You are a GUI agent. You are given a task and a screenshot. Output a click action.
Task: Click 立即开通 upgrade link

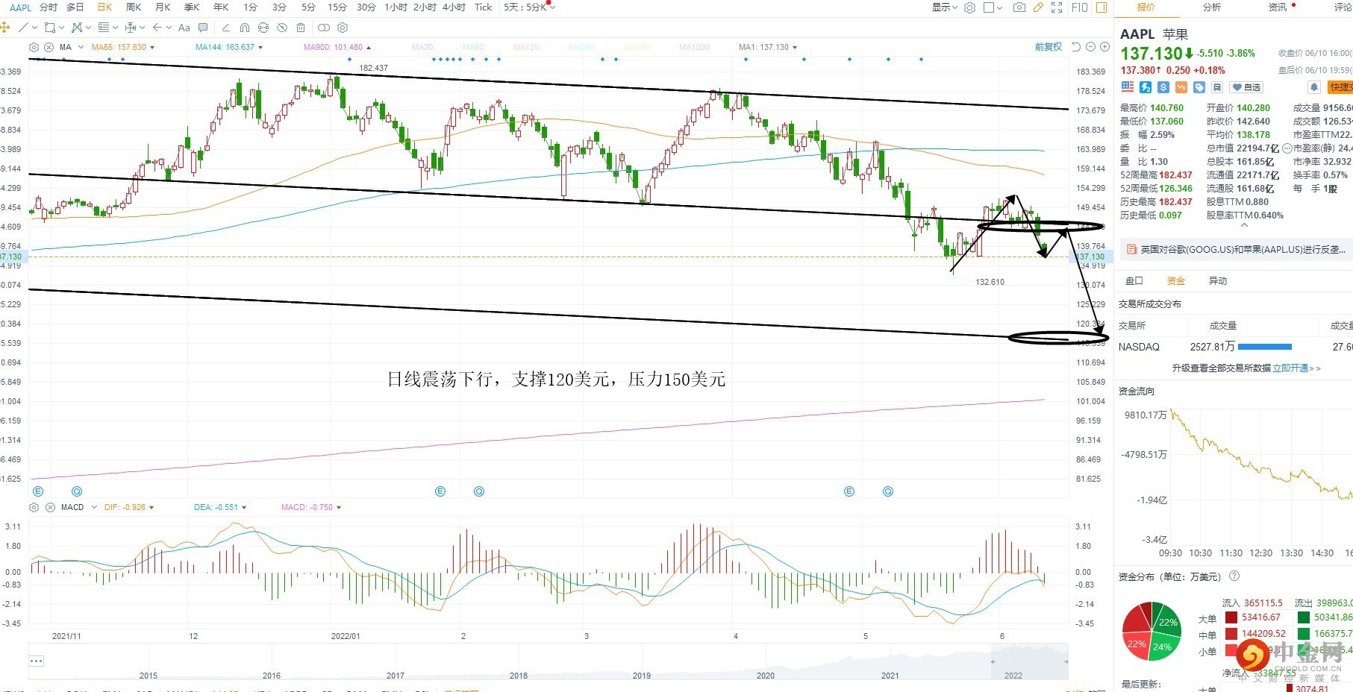coord(1296,368)
